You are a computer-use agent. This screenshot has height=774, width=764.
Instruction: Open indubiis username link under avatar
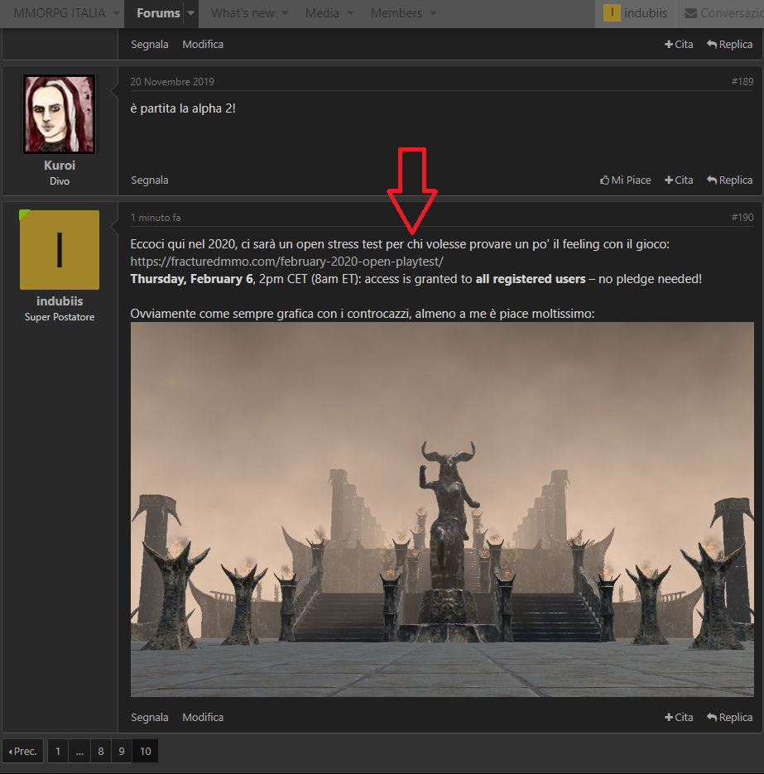pyautogui.click(x=60, y=301)
